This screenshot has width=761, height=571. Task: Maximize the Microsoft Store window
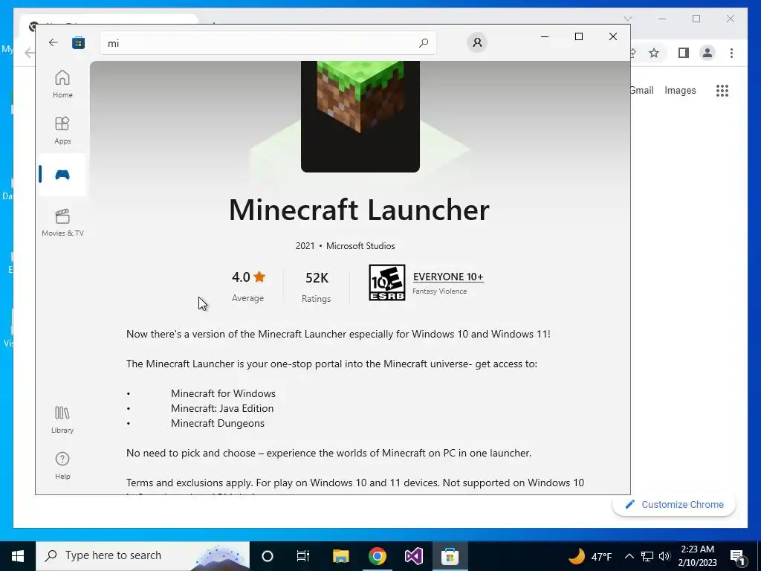click(578, 36)
